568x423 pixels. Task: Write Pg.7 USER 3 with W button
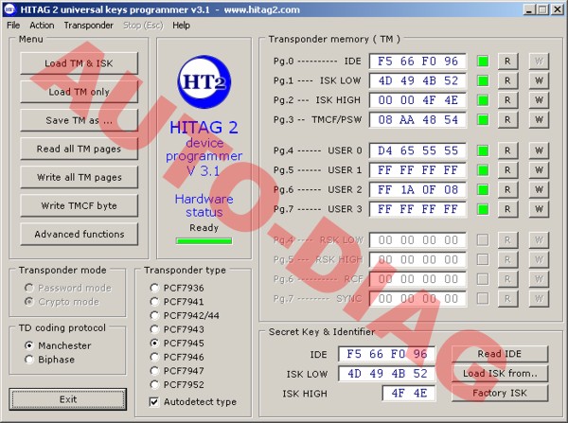539,209
